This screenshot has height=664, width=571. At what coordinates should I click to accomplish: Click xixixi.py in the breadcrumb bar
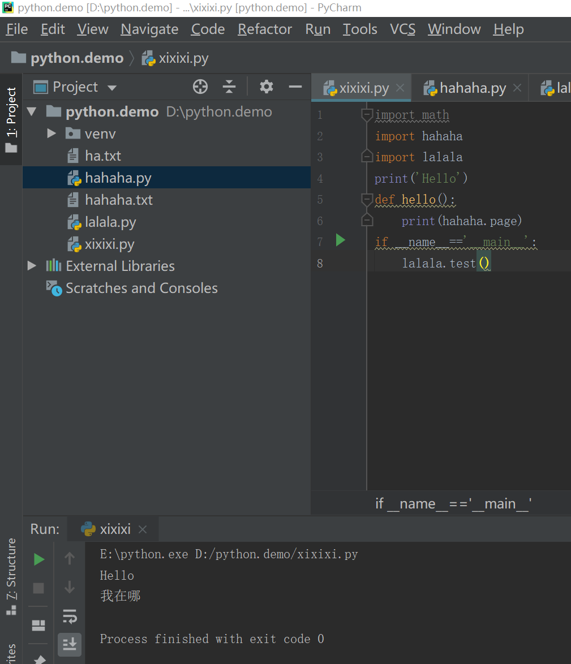pyautogui.click(x=175, y=58)
